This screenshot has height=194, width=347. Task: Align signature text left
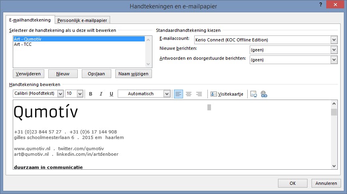[178, 94]
